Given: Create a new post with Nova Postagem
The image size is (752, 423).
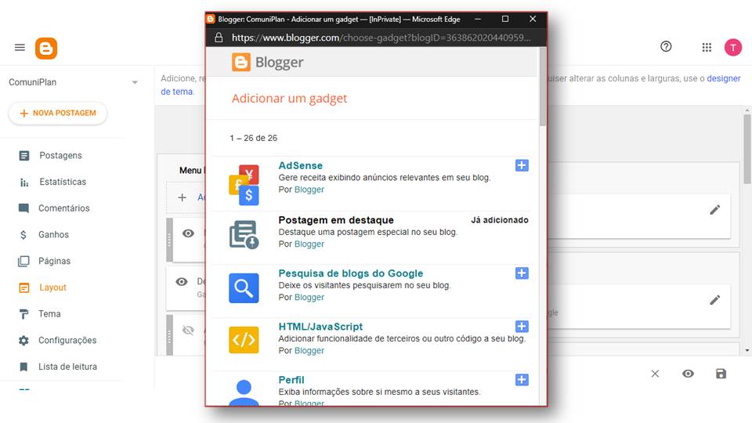Looking at the screenshot, I should click(57, 113).
